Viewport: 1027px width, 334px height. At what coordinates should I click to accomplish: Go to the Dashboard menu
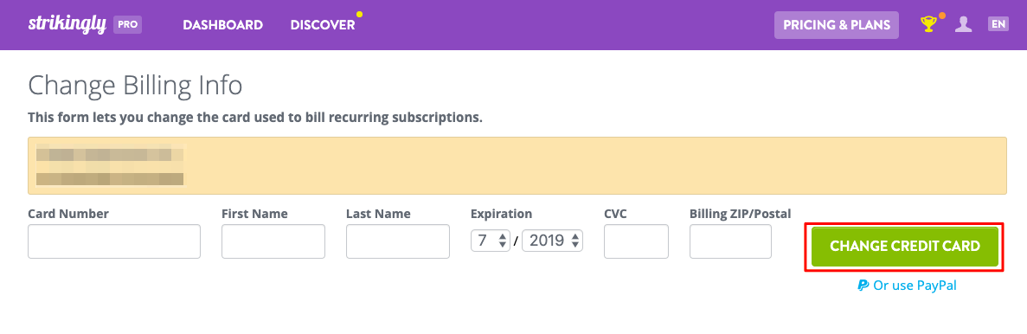[222, 25]
